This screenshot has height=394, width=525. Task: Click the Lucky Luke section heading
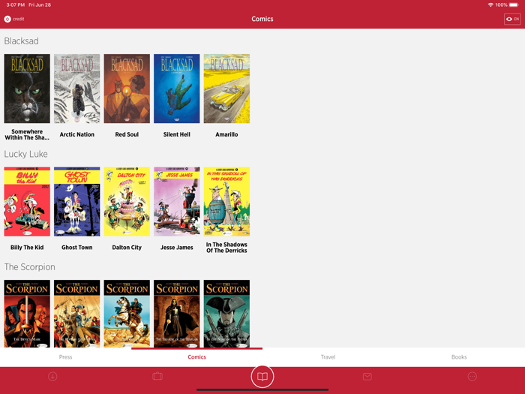pos(25,154)
